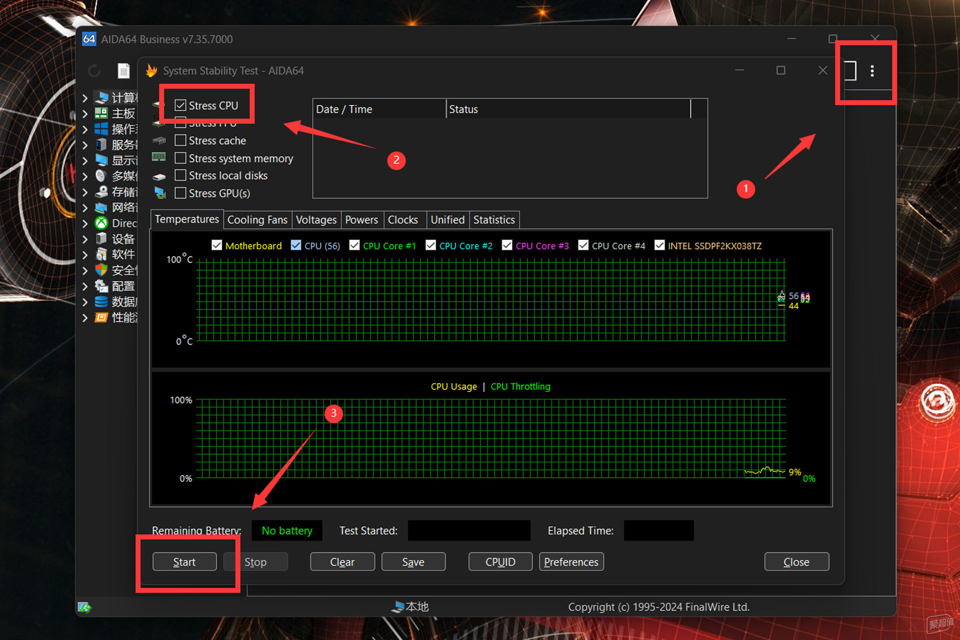960x640 pixels.
Task: Expand the 配置 tree node
Action: (85, 286)
